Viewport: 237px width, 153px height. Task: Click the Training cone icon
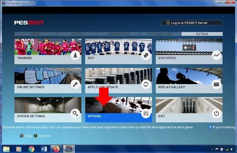pyautogui.click(x=75, y=55)
